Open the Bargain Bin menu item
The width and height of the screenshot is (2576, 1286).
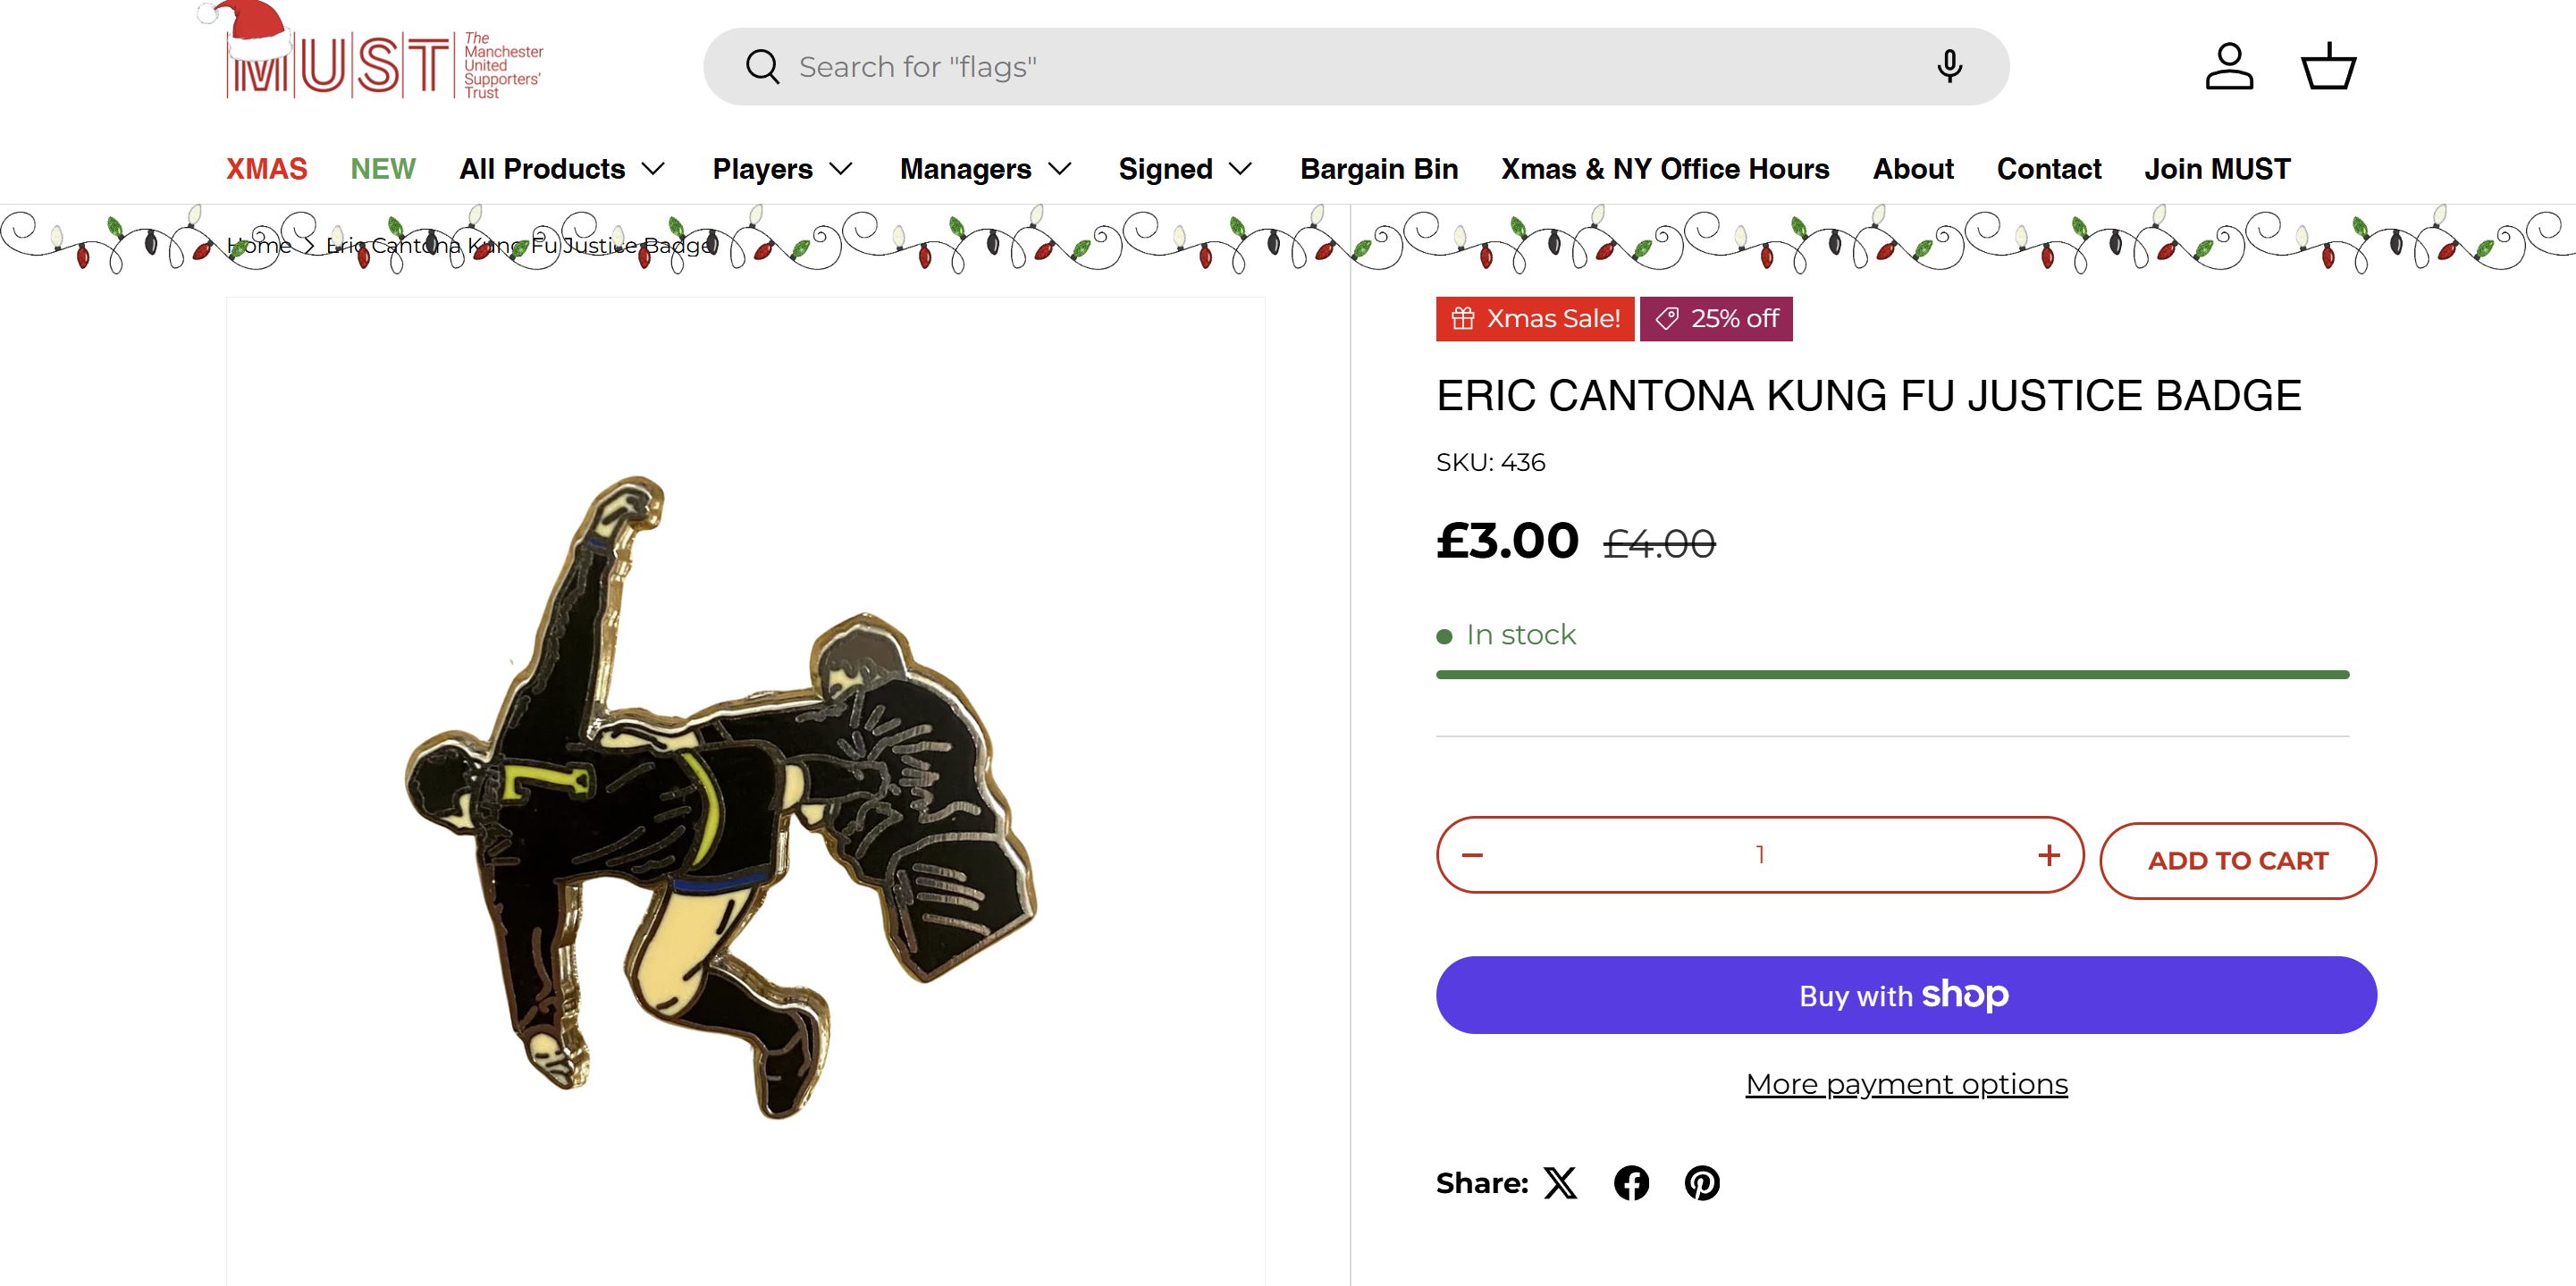pos(1378,169)
